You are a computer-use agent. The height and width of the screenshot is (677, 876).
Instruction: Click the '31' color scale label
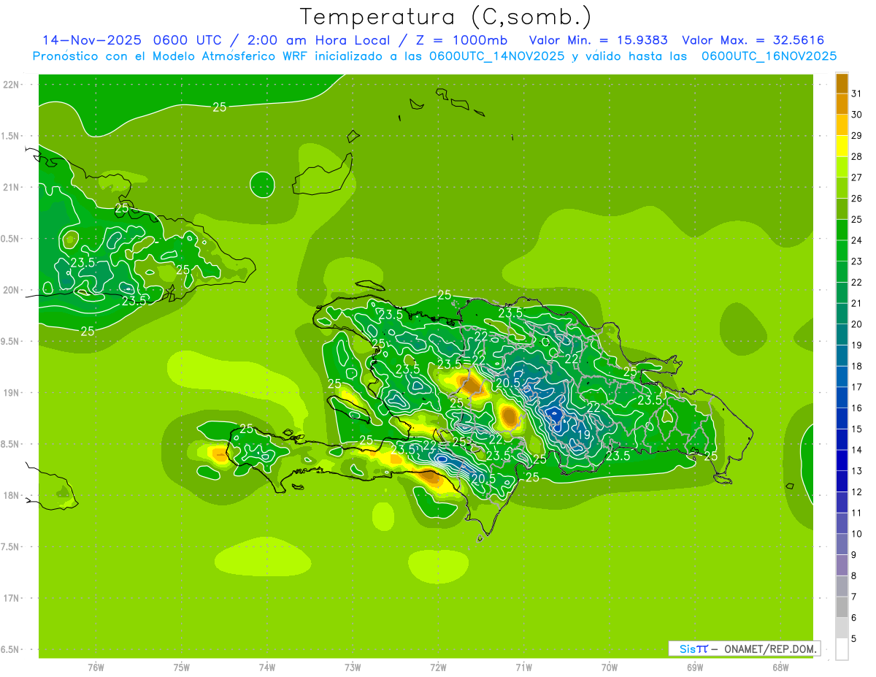[856, 93]
